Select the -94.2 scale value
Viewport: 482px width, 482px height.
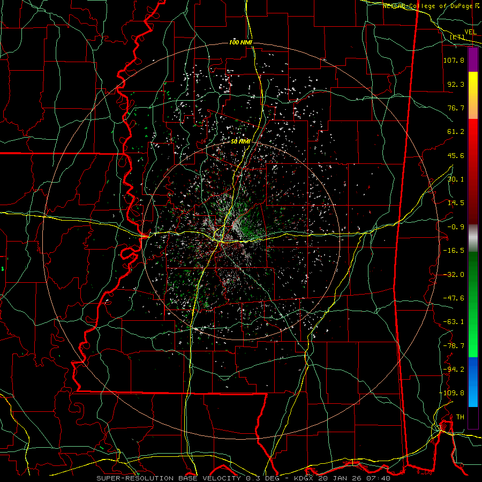pos(454,370)
